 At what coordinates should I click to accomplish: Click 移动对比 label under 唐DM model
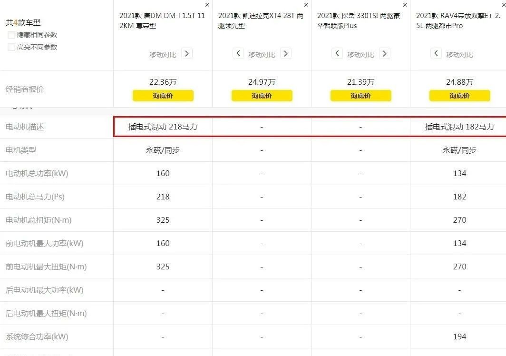(x=163, y=55)
